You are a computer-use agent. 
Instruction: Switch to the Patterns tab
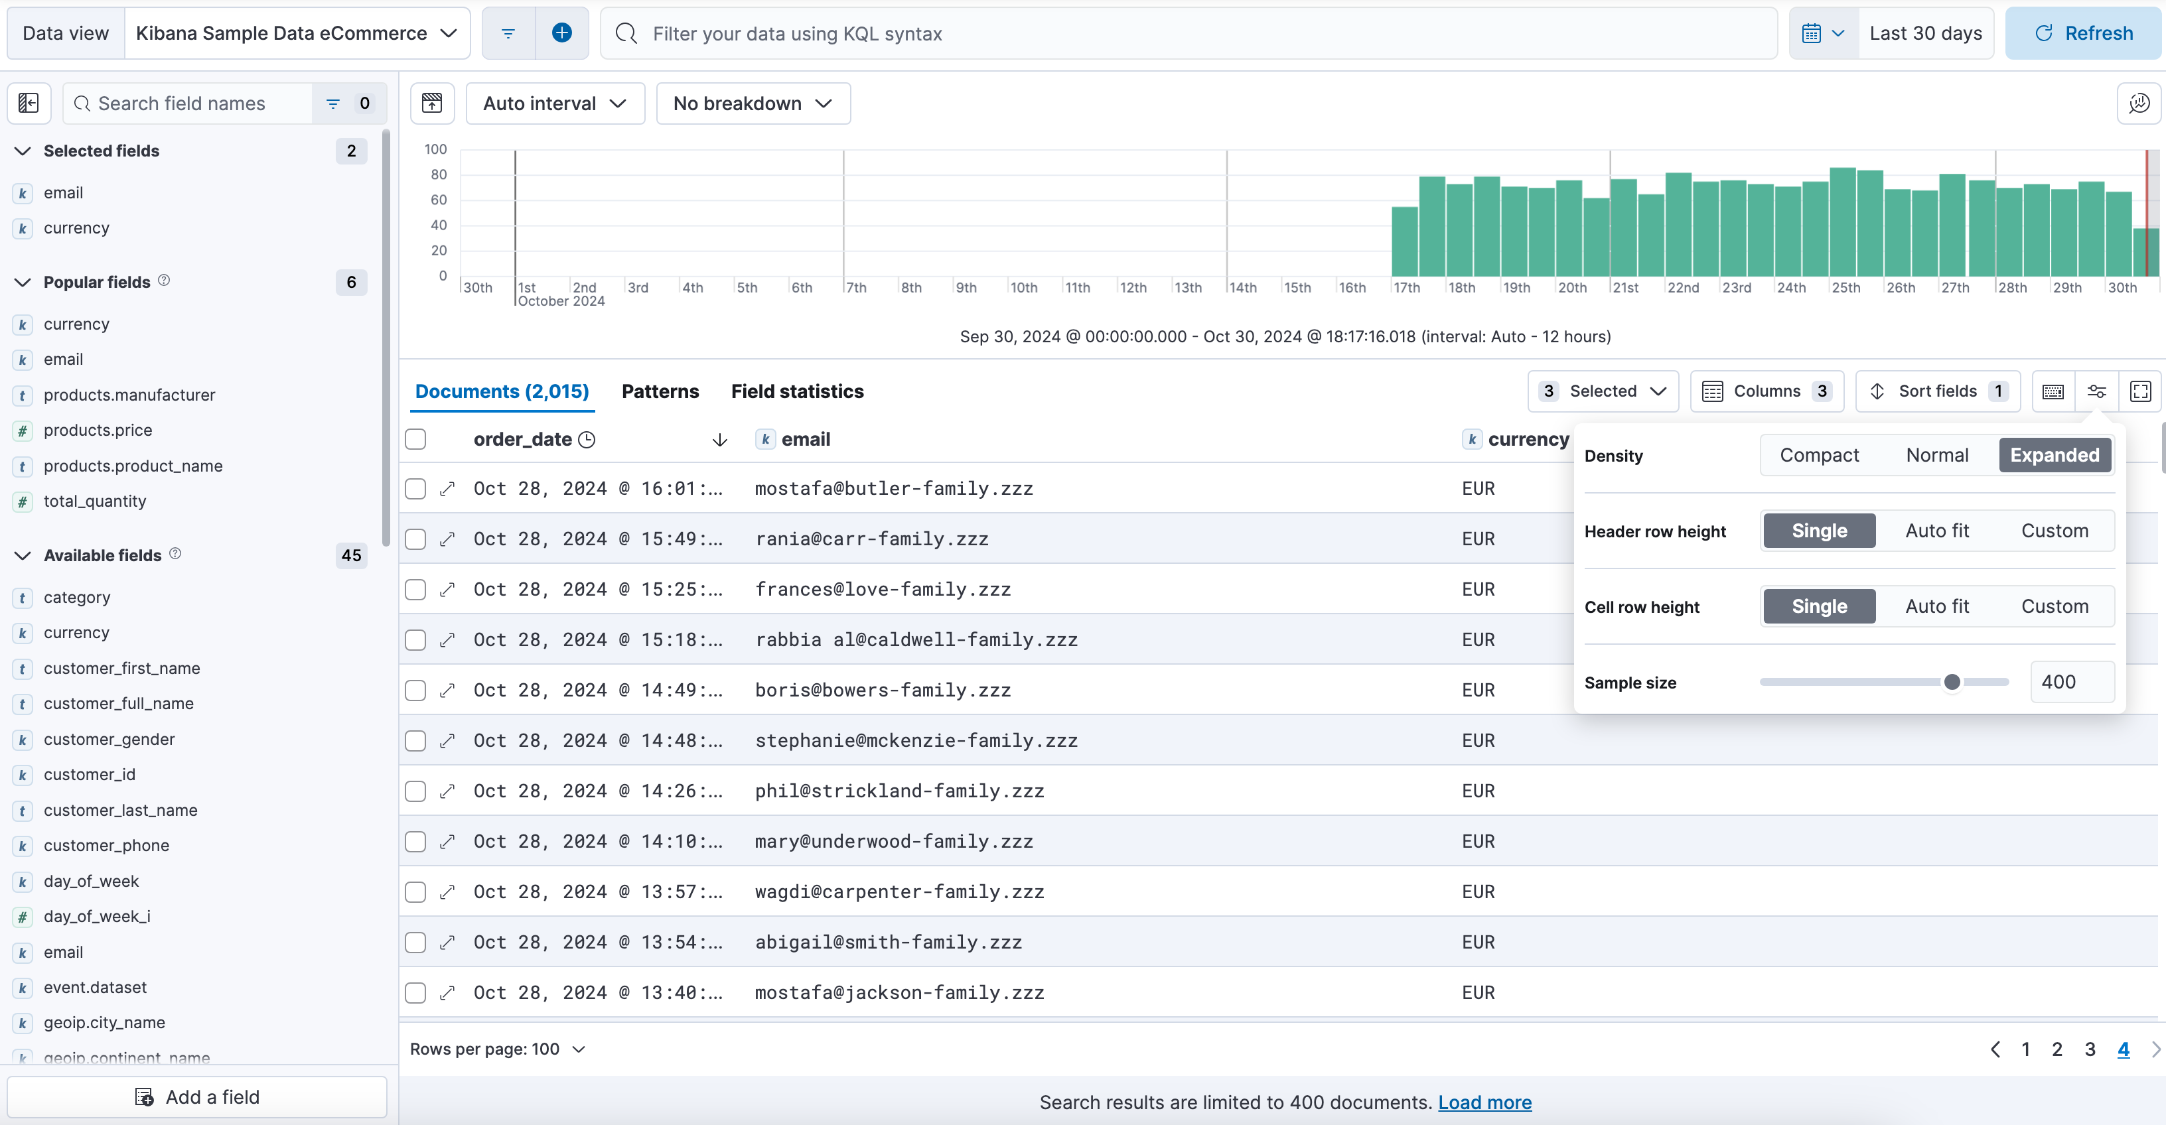click(660, 391)
